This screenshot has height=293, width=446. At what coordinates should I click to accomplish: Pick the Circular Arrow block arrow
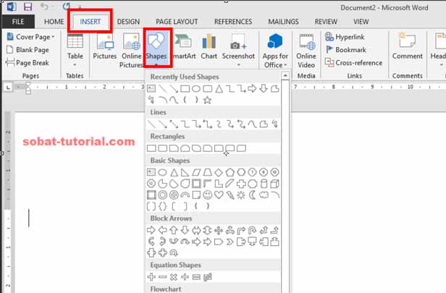point(174,252)
